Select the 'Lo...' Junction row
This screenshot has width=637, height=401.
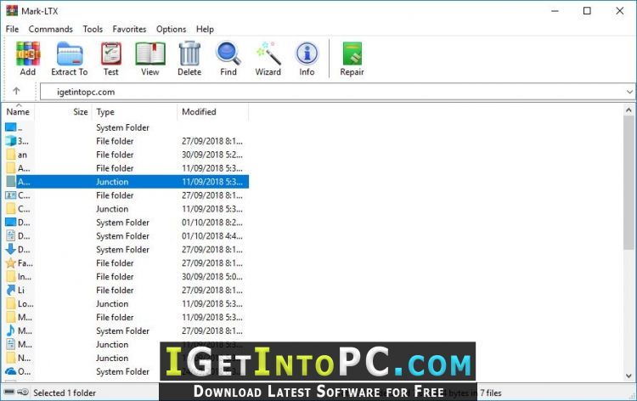click(126, 303)
